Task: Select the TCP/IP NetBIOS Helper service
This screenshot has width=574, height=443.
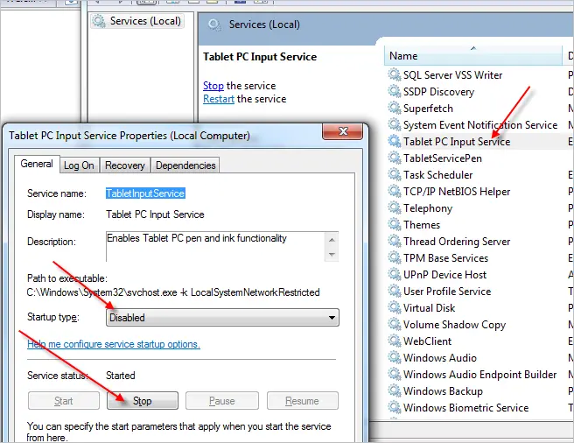Action: (x=457, y=191)
